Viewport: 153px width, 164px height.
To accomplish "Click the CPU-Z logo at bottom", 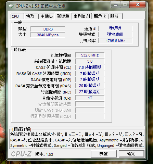I will pyautogui.click(x=21, y=154).
